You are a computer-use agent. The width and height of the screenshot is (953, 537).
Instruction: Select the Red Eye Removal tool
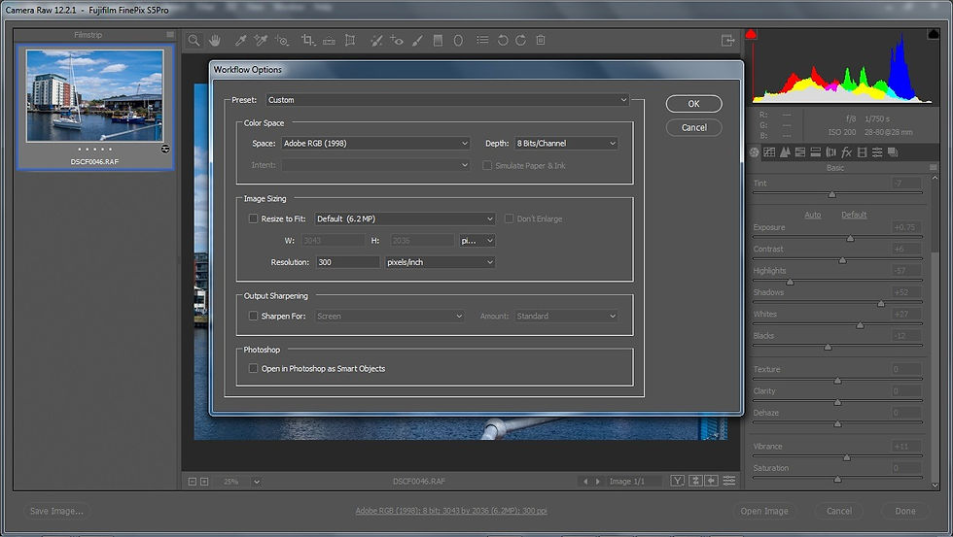pos(397,40)
